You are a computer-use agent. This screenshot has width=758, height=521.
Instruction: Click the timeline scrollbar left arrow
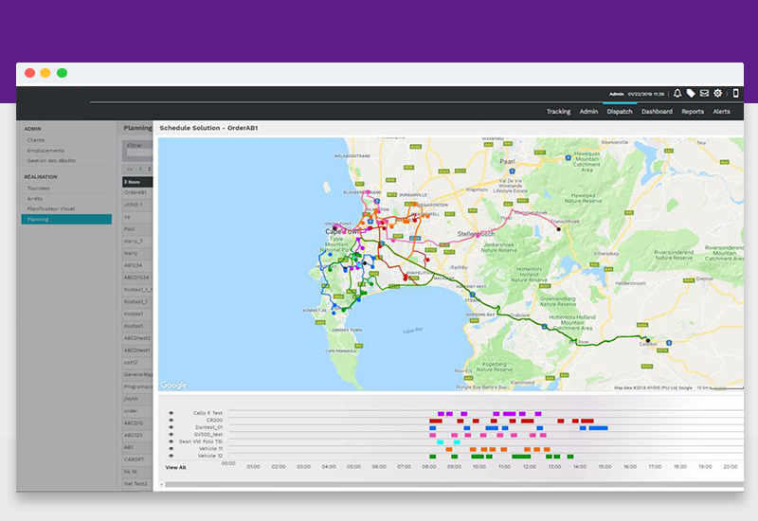pyautogui.click(x=161, y=484)
